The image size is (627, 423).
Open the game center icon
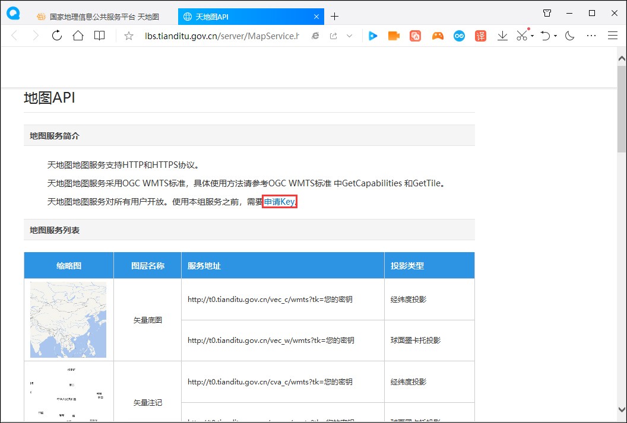(x=437, y=36)
